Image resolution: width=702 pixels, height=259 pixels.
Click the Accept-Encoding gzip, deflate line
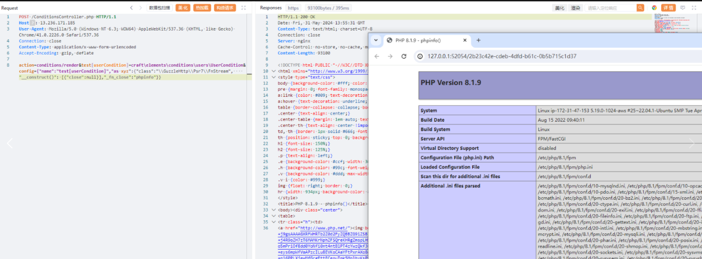tap(56, 53)
